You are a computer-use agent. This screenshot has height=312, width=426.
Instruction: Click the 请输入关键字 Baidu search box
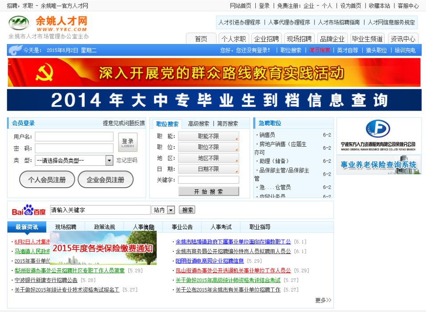tap(100, 210)
